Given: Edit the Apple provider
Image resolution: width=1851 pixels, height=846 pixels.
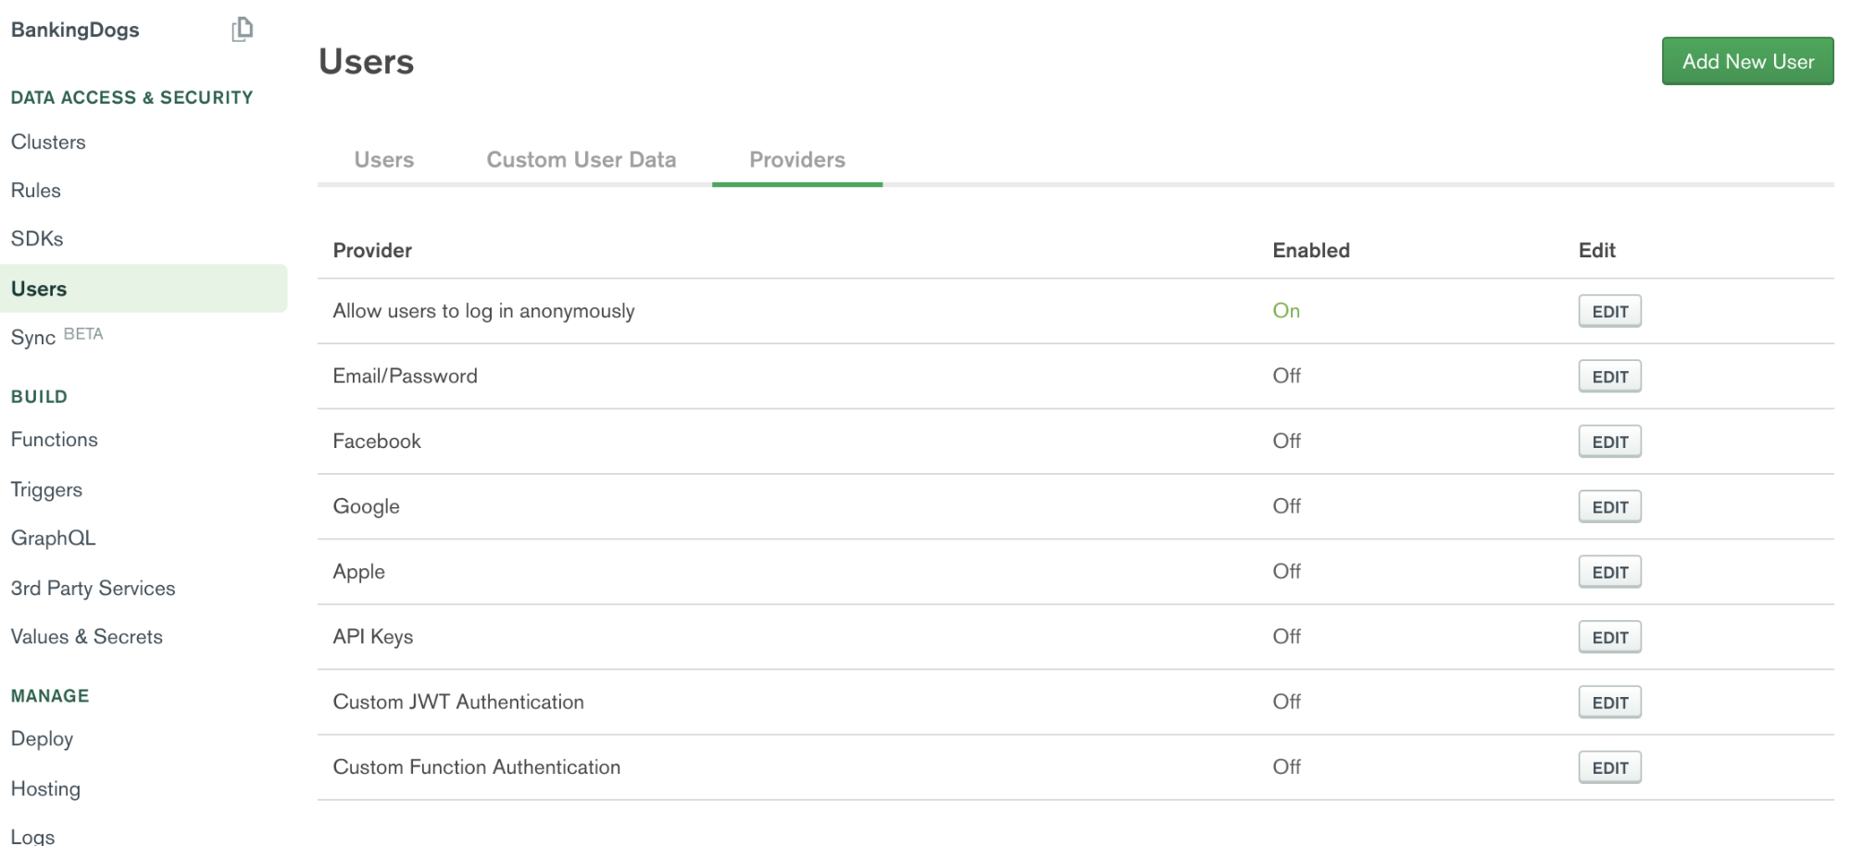Looking at the screenshot, I should 1609,572.
